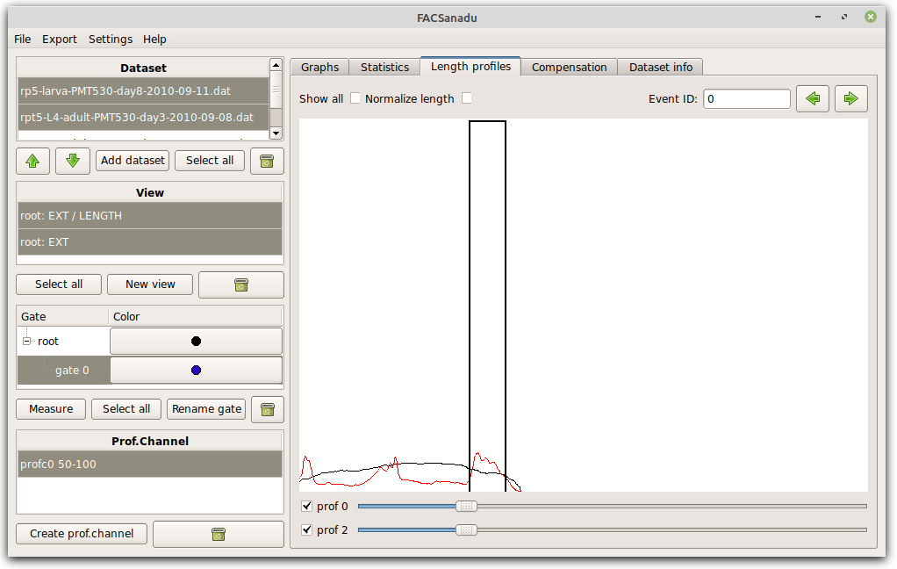The height and width of the screenshot is (569, 897).
Task: Select dataset rp5-larva-PMT530-day8-2010-09-11.dat
Action: pos(144,91)
